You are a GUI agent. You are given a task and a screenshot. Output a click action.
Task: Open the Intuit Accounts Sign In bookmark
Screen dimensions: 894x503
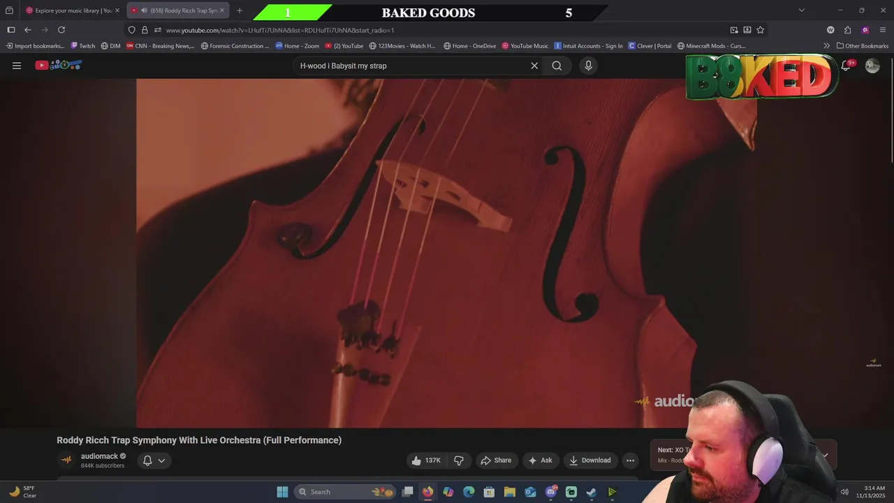click(588, 46)
